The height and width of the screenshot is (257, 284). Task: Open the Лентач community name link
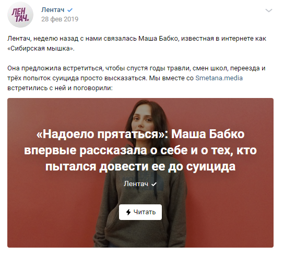[x=53, y=10]
